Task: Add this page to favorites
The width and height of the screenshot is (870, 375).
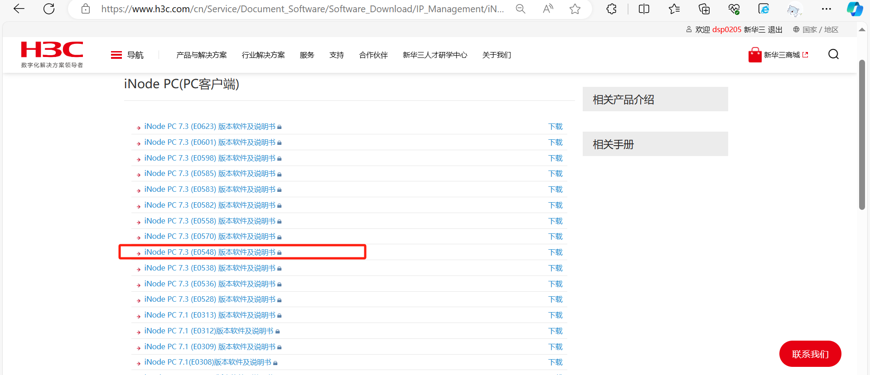Action: tap(575, 9)
